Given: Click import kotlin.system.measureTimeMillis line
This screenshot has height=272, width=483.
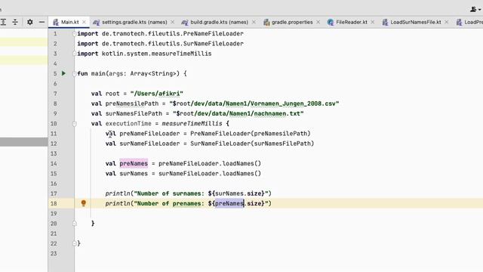Looking at the screenshot, I should coord(144,54).
